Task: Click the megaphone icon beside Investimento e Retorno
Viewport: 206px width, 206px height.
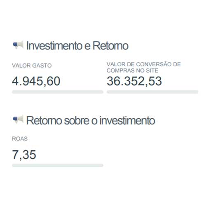Action: (x=18, y=45)
